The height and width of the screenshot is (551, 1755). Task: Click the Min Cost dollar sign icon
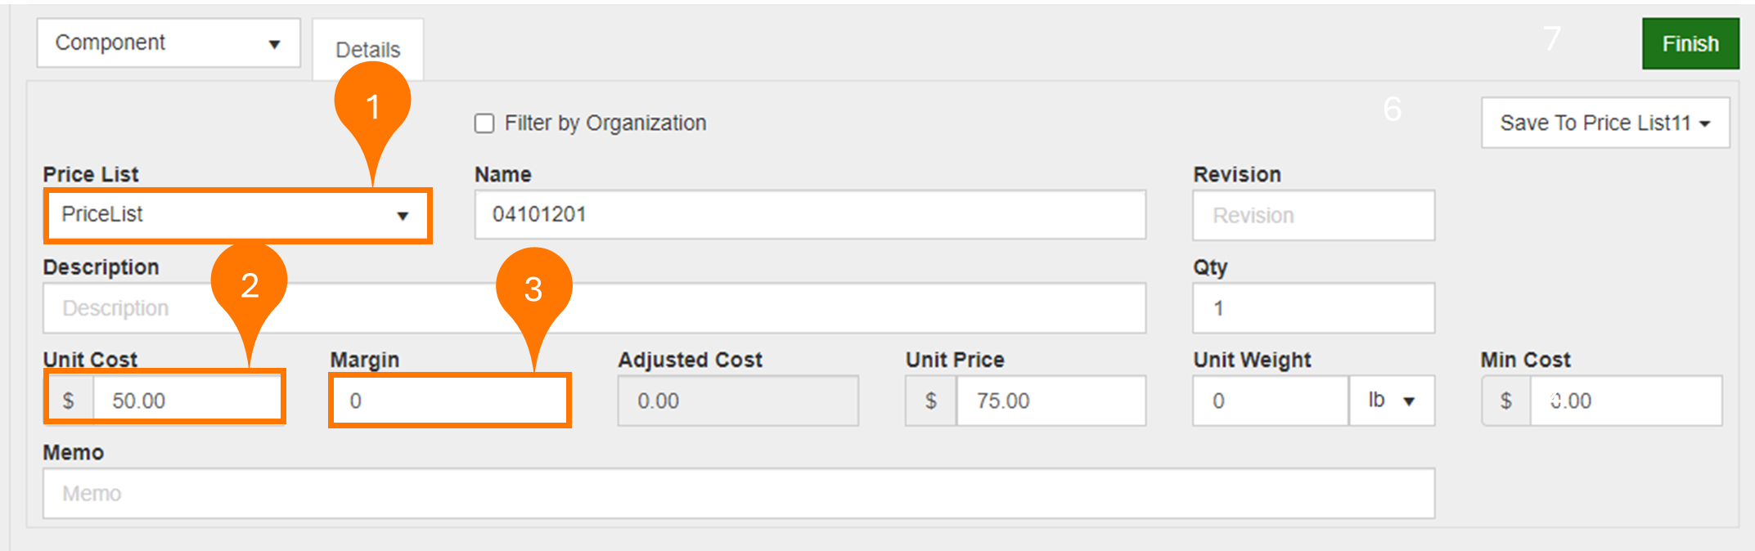click(1506, 401)
